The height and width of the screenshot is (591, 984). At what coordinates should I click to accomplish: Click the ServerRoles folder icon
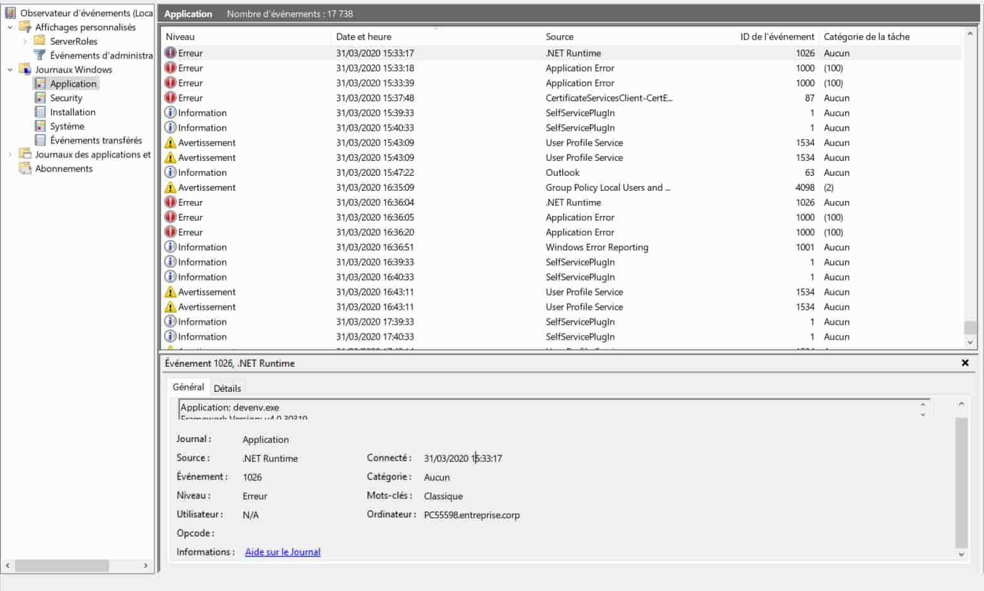tap(40, 41)
